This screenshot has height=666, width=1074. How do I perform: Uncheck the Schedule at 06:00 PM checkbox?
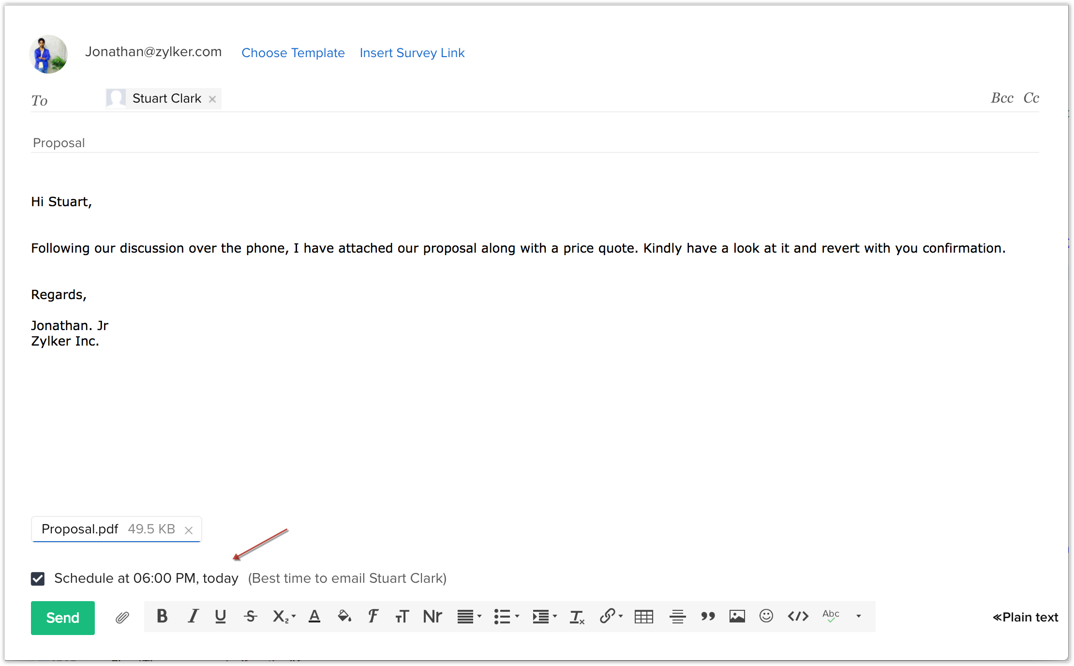coord(38,578)
